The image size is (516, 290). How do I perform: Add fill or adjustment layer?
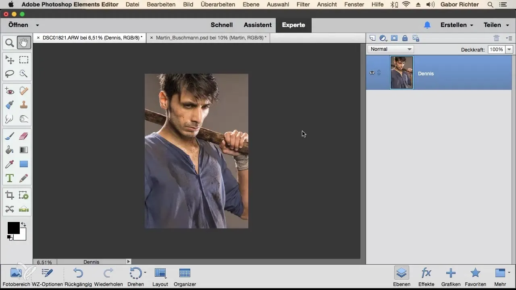tap(383, 38)
